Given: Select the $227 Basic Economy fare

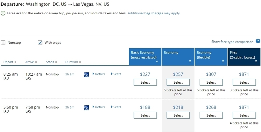Looking at the screenshot, I should (x=145, y=82).
